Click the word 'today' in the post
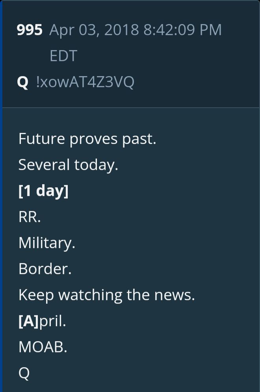260x392 pixels. coord(96,165)
